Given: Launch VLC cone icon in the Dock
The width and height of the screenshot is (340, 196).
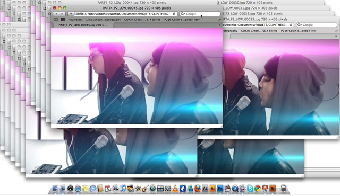Looking at the screenshot, I should [x=175, y=189].
